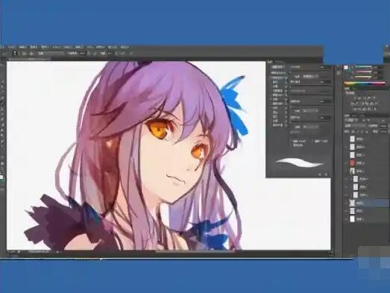Toggle the Flip X Jitter checkbox

point(292,141)
